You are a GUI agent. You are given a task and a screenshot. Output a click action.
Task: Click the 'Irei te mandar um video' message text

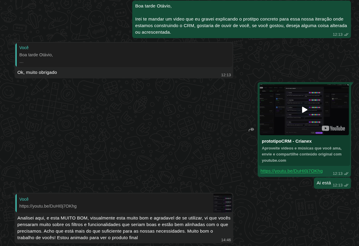pos(241,26)
